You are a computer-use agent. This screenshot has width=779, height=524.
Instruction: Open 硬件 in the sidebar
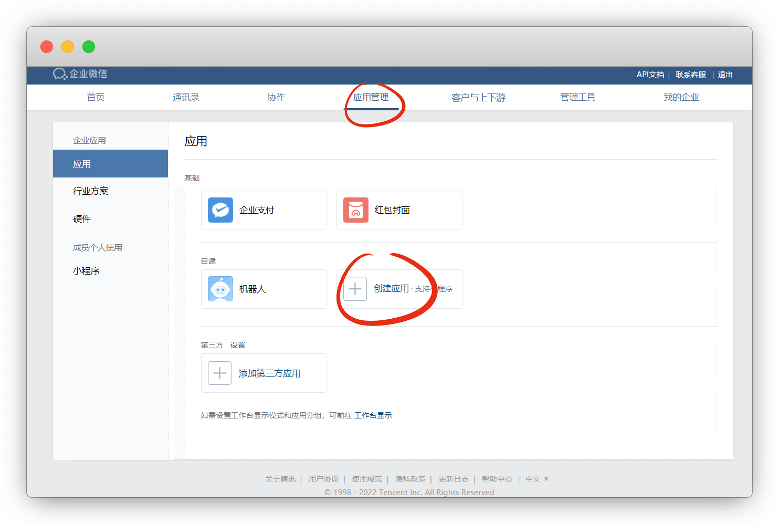coord(82,219)
